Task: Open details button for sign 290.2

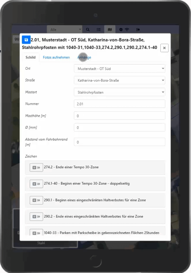Action: tap(36, 217)
